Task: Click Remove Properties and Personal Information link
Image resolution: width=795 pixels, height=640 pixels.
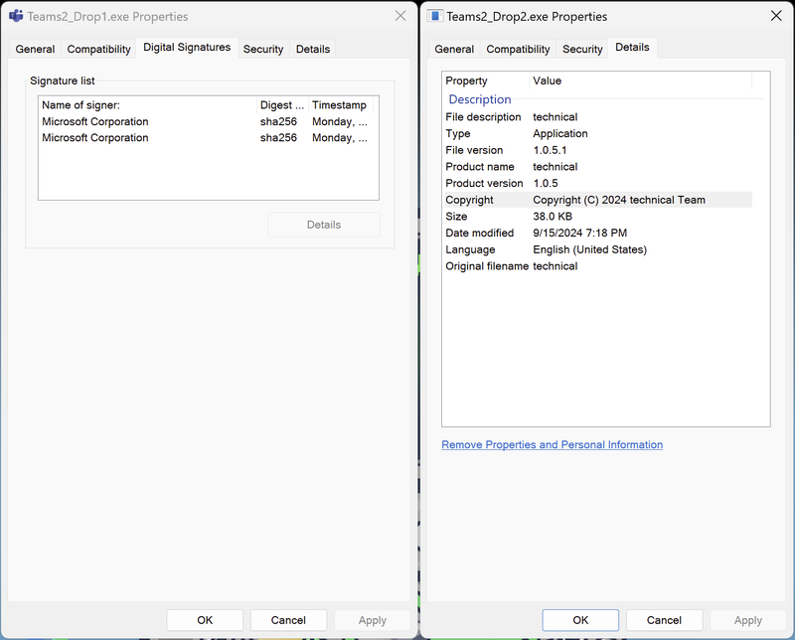Action: [552, 444]
